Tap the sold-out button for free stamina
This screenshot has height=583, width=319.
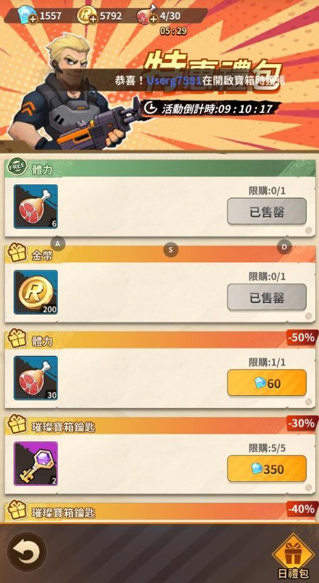(x=266, y=211)
